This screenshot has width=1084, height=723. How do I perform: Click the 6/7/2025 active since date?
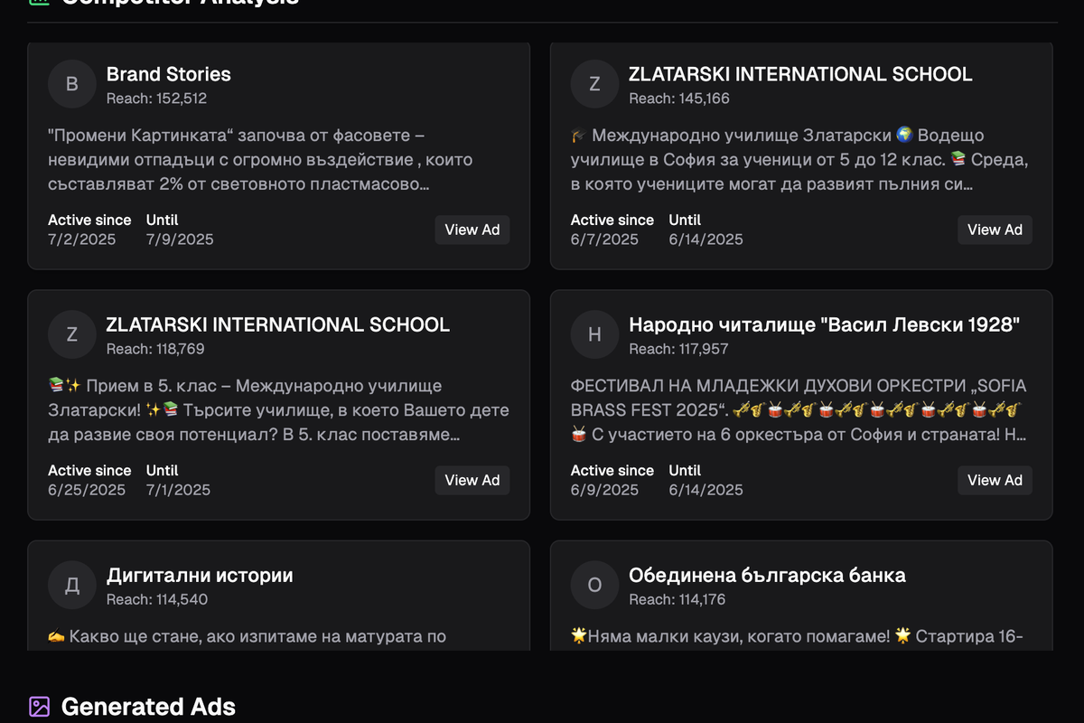click(604, 239)
